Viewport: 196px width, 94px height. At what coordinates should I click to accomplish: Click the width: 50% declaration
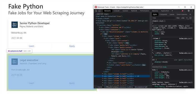point(159,34)
